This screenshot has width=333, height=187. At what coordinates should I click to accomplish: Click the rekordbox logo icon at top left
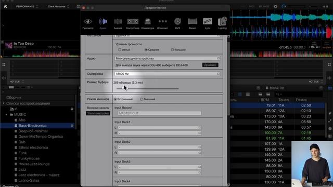coord(6,7)
